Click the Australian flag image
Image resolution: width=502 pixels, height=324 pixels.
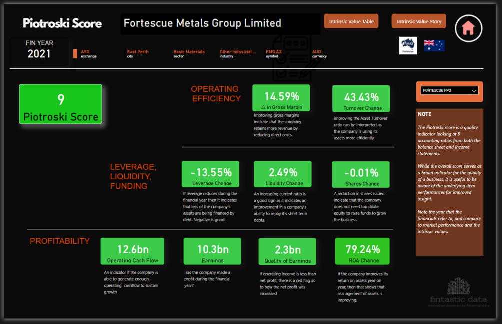434,45
